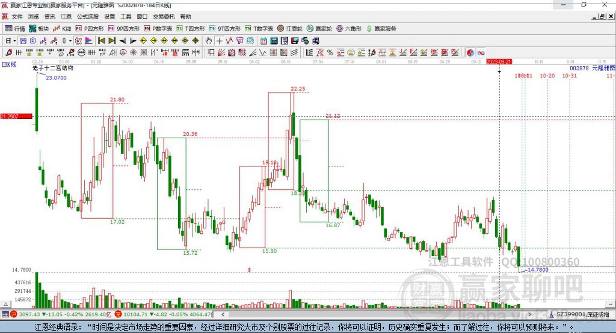Open the 浏览 menu
Viewport: 616px width, 333px height.
click(x=34, y=16)
